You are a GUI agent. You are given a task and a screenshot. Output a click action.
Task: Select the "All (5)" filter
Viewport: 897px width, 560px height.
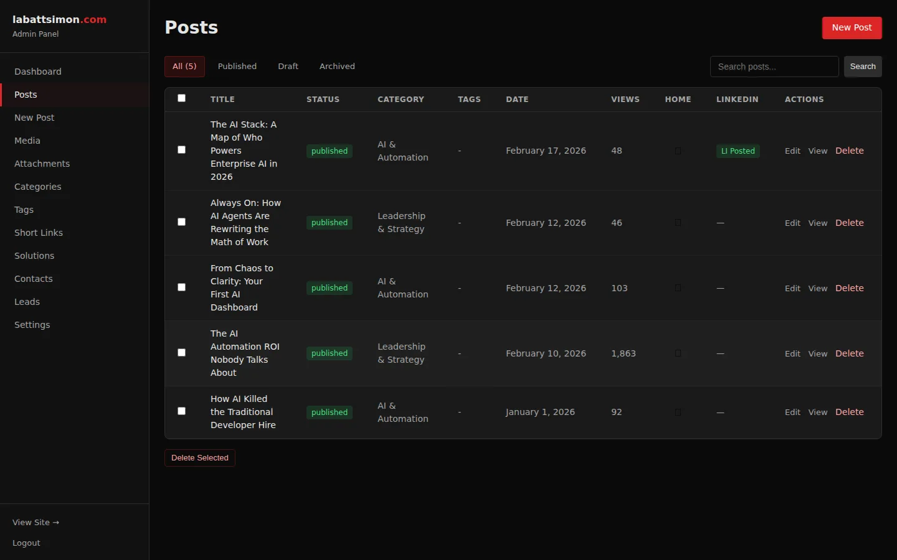(184, 66)
